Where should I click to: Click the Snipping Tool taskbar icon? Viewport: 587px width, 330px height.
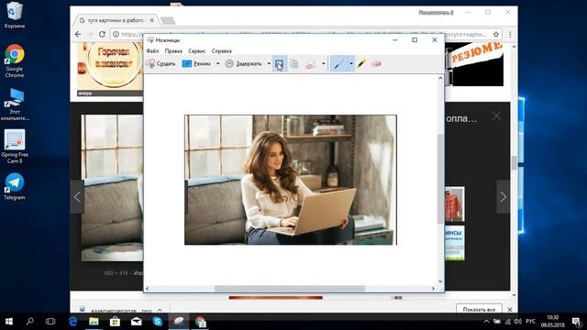(179, 322)
